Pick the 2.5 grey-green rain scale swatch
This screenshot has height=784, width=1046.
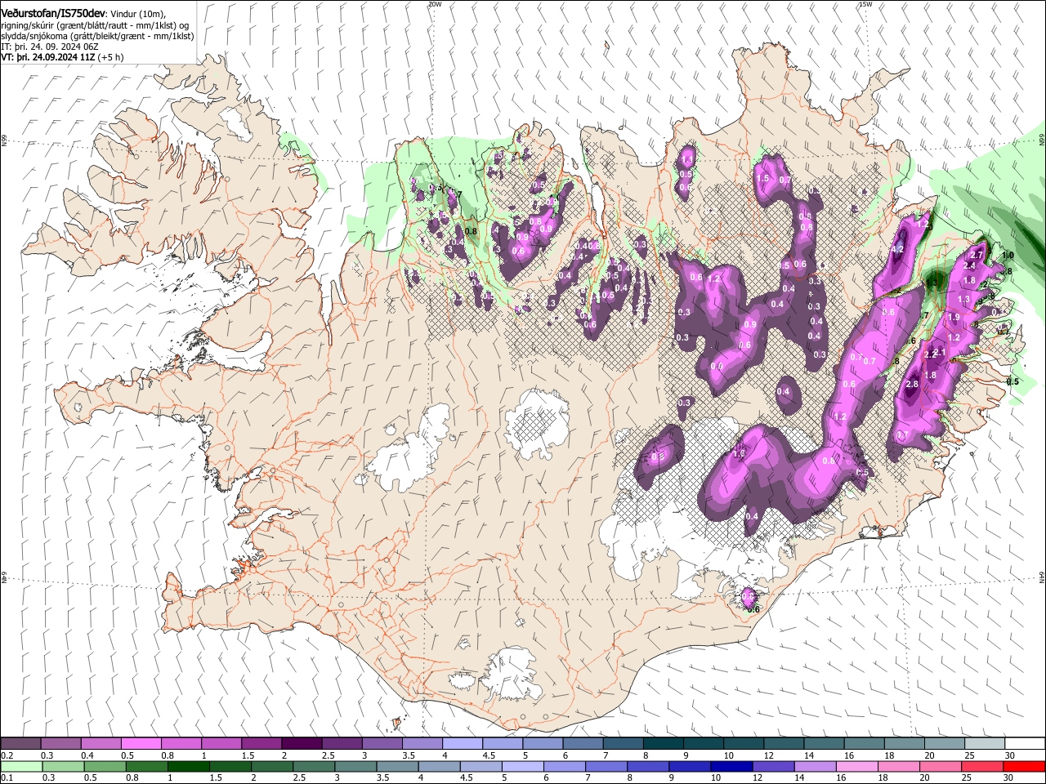click(x=313, y=766)
